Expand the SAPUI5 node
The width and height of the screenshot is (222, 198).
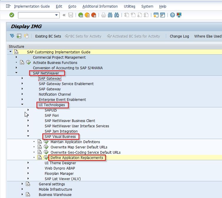point(28,110)
